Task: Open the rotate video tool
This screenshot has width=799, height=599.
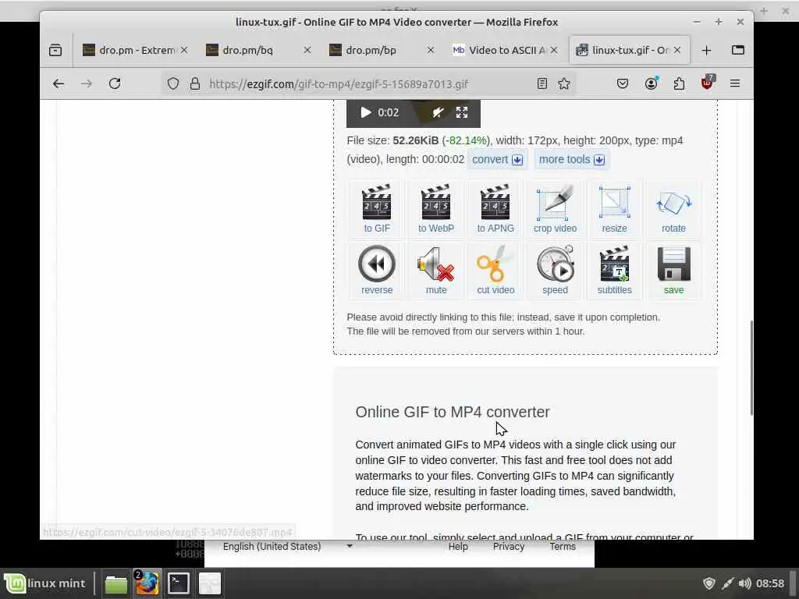Action: point(673,208)
